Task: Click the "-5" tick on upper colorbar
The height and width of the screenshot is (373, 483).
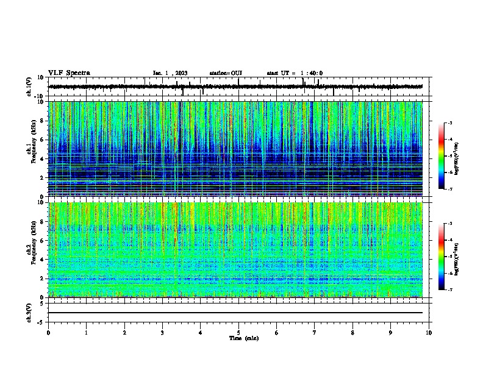Action: click(449, 156)
